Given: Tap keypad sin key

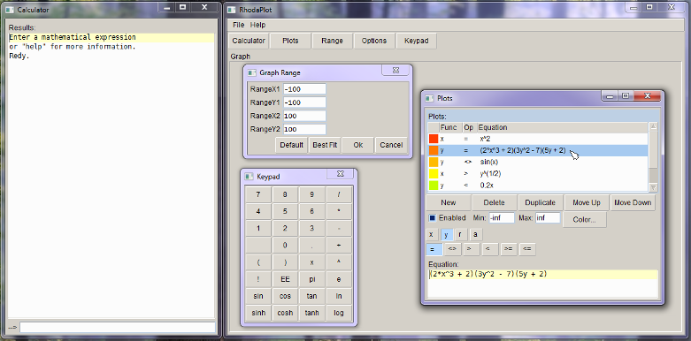Looking at the screenshot, I should tap(258, 296).
